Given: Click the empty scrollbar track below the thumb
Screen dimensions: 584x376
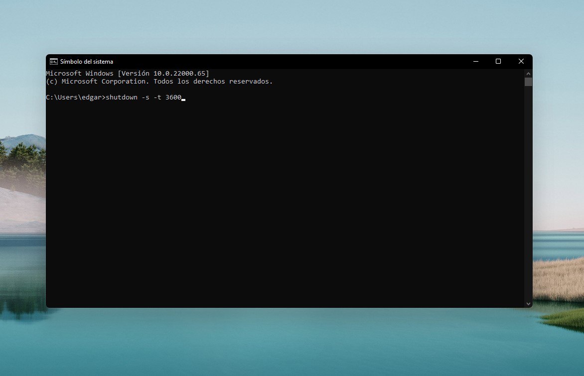Looking at the screenshot, I should coord(528,199).
